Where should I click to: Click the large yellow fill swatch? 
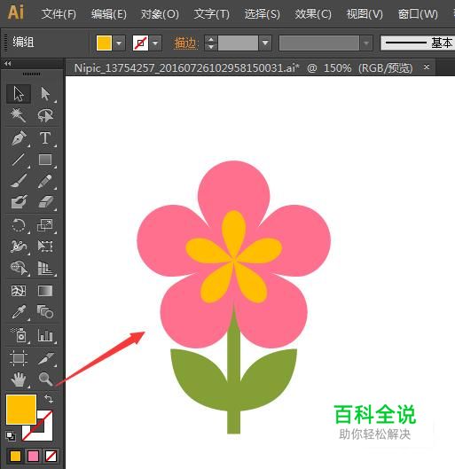[x=21, y=410]
